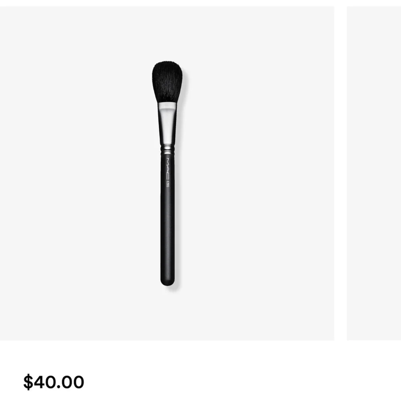This screenshot has width=401, height=401.
Task: Click the middle of the black handle
Action: tap(168, 217)
